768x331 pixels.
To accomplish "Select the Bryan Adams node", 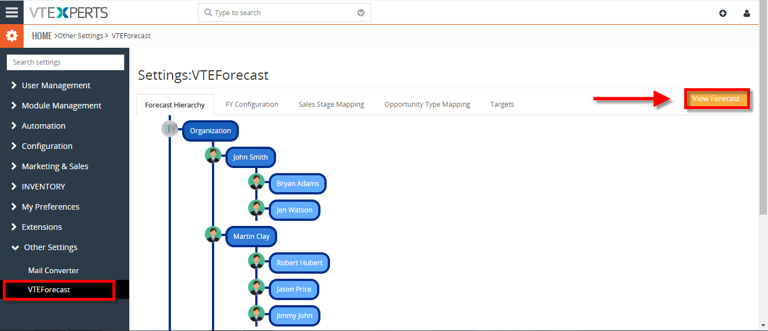I will point(297,184).
